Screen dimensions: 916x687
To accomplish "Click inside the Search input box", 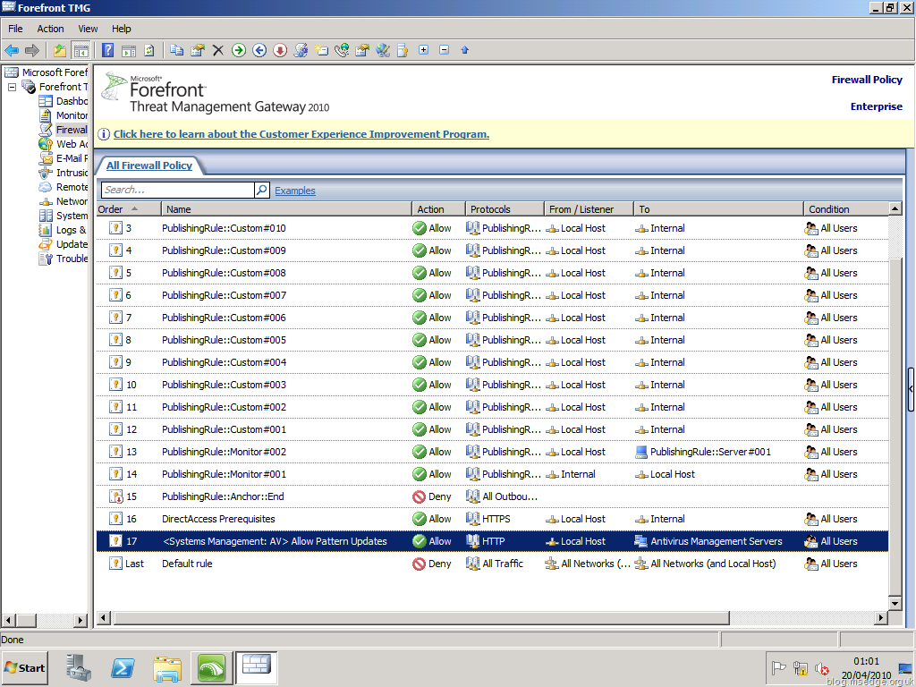I will (178, 190).
